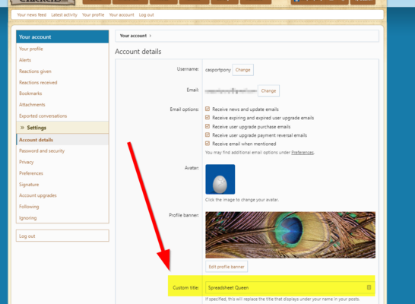This screenshot has width=415, height=304.
Task: Click the breadcrumb arrow after Your account
Action: (150, 36)
